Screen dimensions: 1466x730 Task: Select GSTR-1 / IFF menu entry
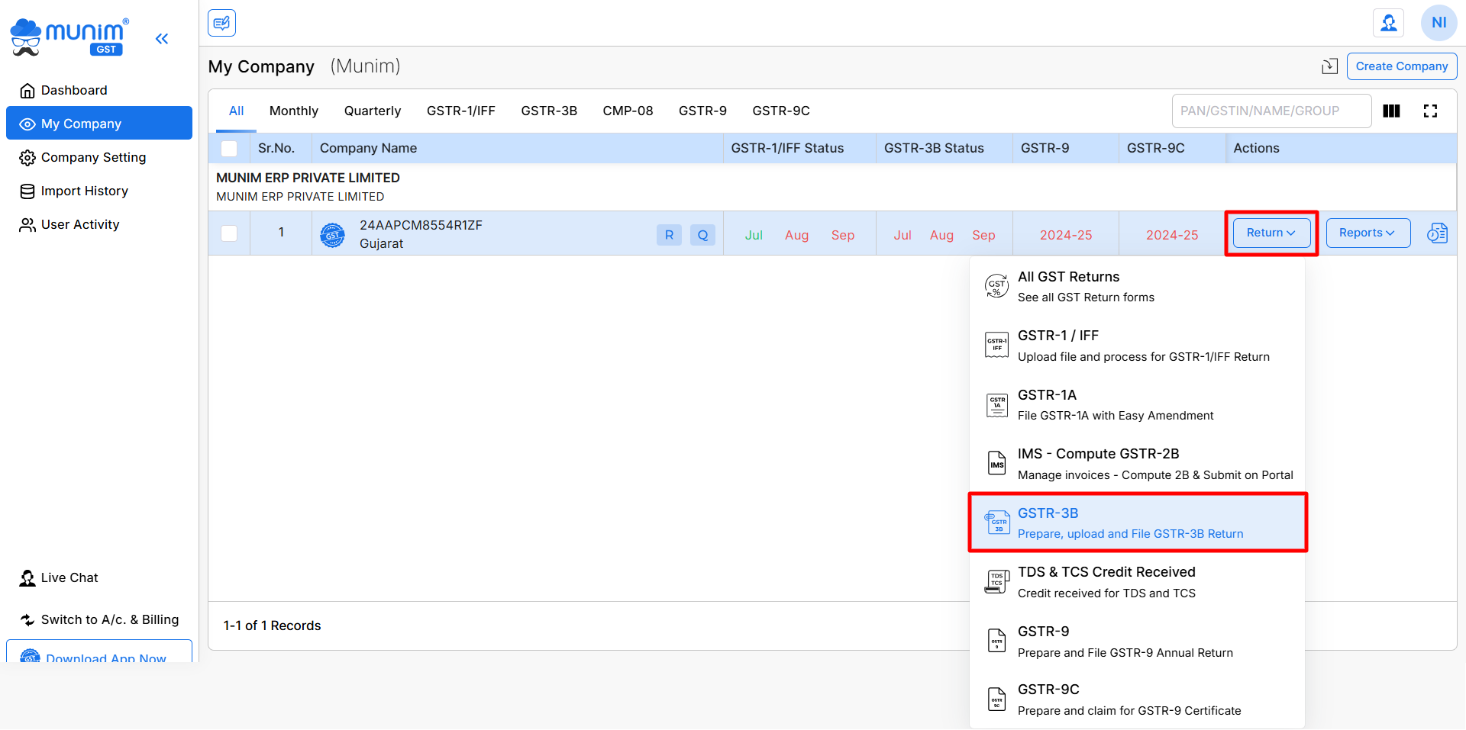[x=1137, y=346]
